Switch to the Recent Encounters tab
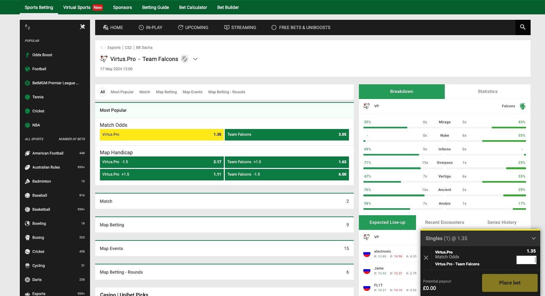545x296 pixels. 444,223
